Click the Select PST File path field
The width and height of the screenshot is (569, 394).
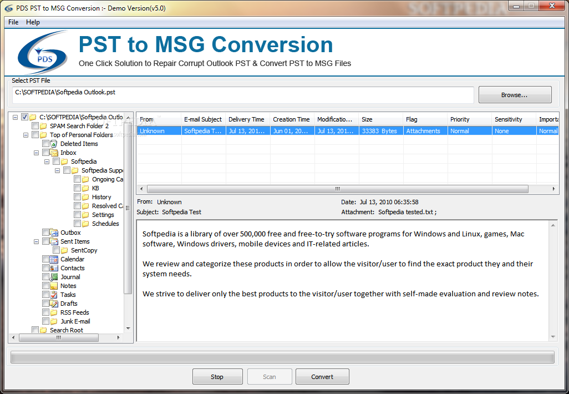[243, 95]
